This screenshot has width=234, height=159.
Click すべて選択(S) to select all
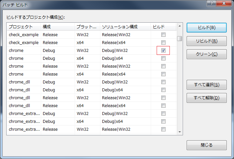tap(207, 85)
